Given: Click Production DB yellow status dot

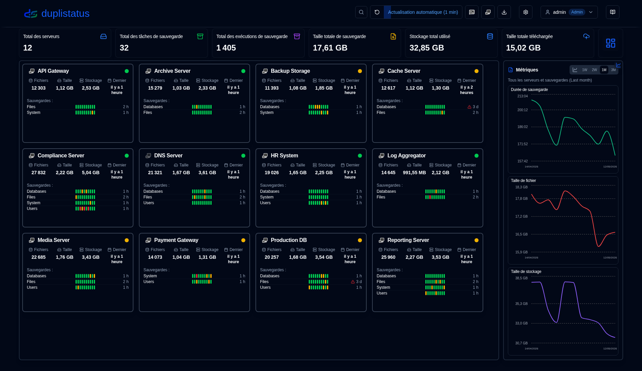Looking at the screenshot, I should coord(360,240).
